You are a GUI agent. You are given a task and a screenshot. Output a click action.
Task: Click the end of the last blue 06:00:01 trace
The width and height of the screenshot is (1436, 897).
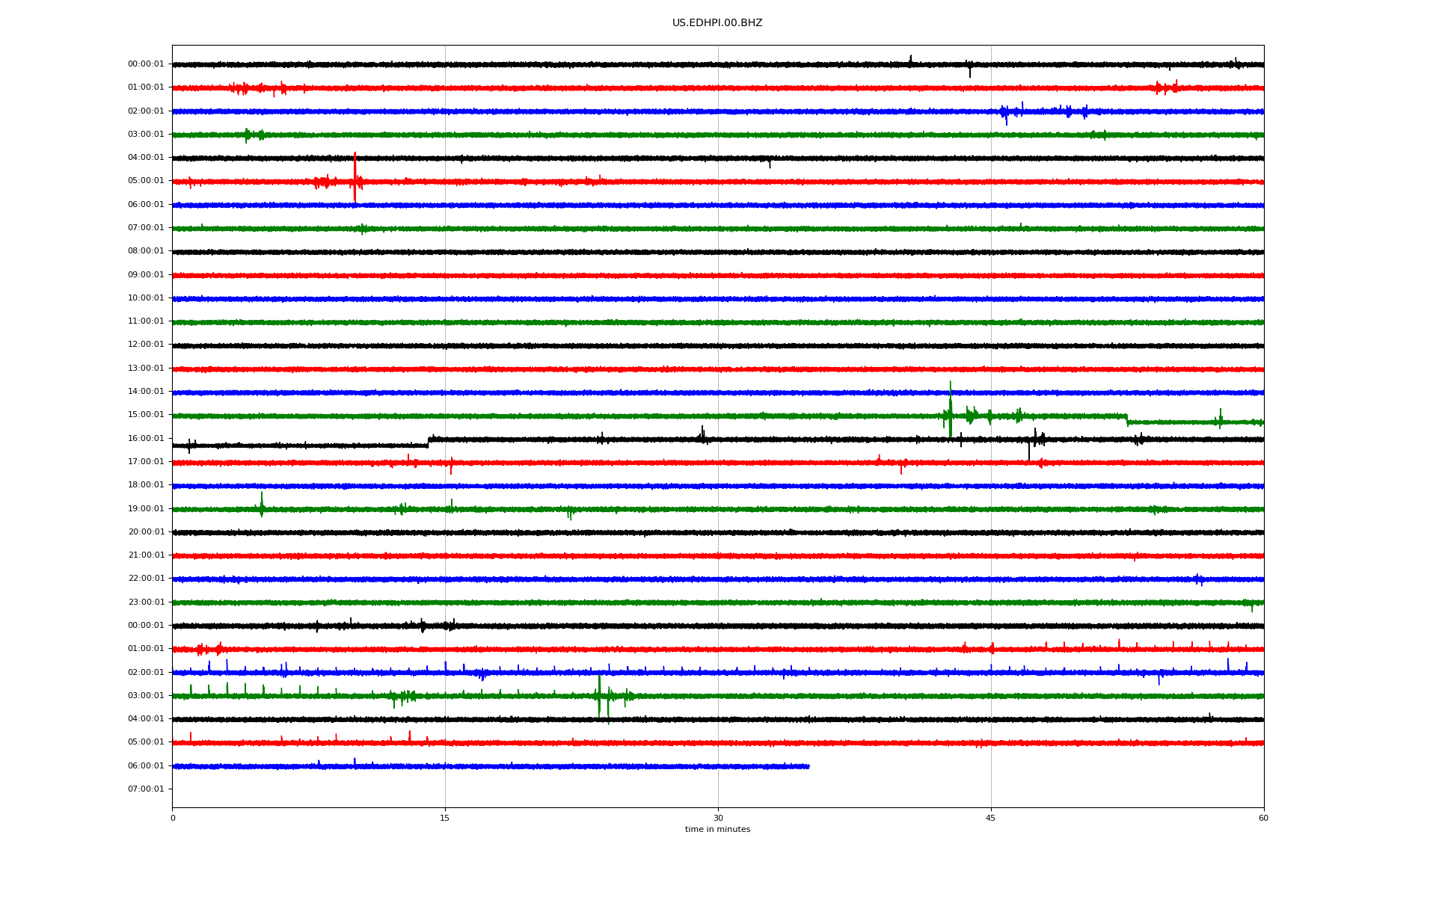click(x=808, y=766)
